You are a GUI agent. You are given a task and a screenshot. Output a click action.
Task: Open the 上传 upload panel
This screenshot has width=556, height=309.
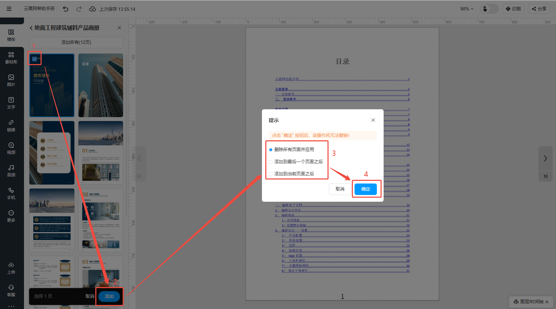tap(11, 268)
